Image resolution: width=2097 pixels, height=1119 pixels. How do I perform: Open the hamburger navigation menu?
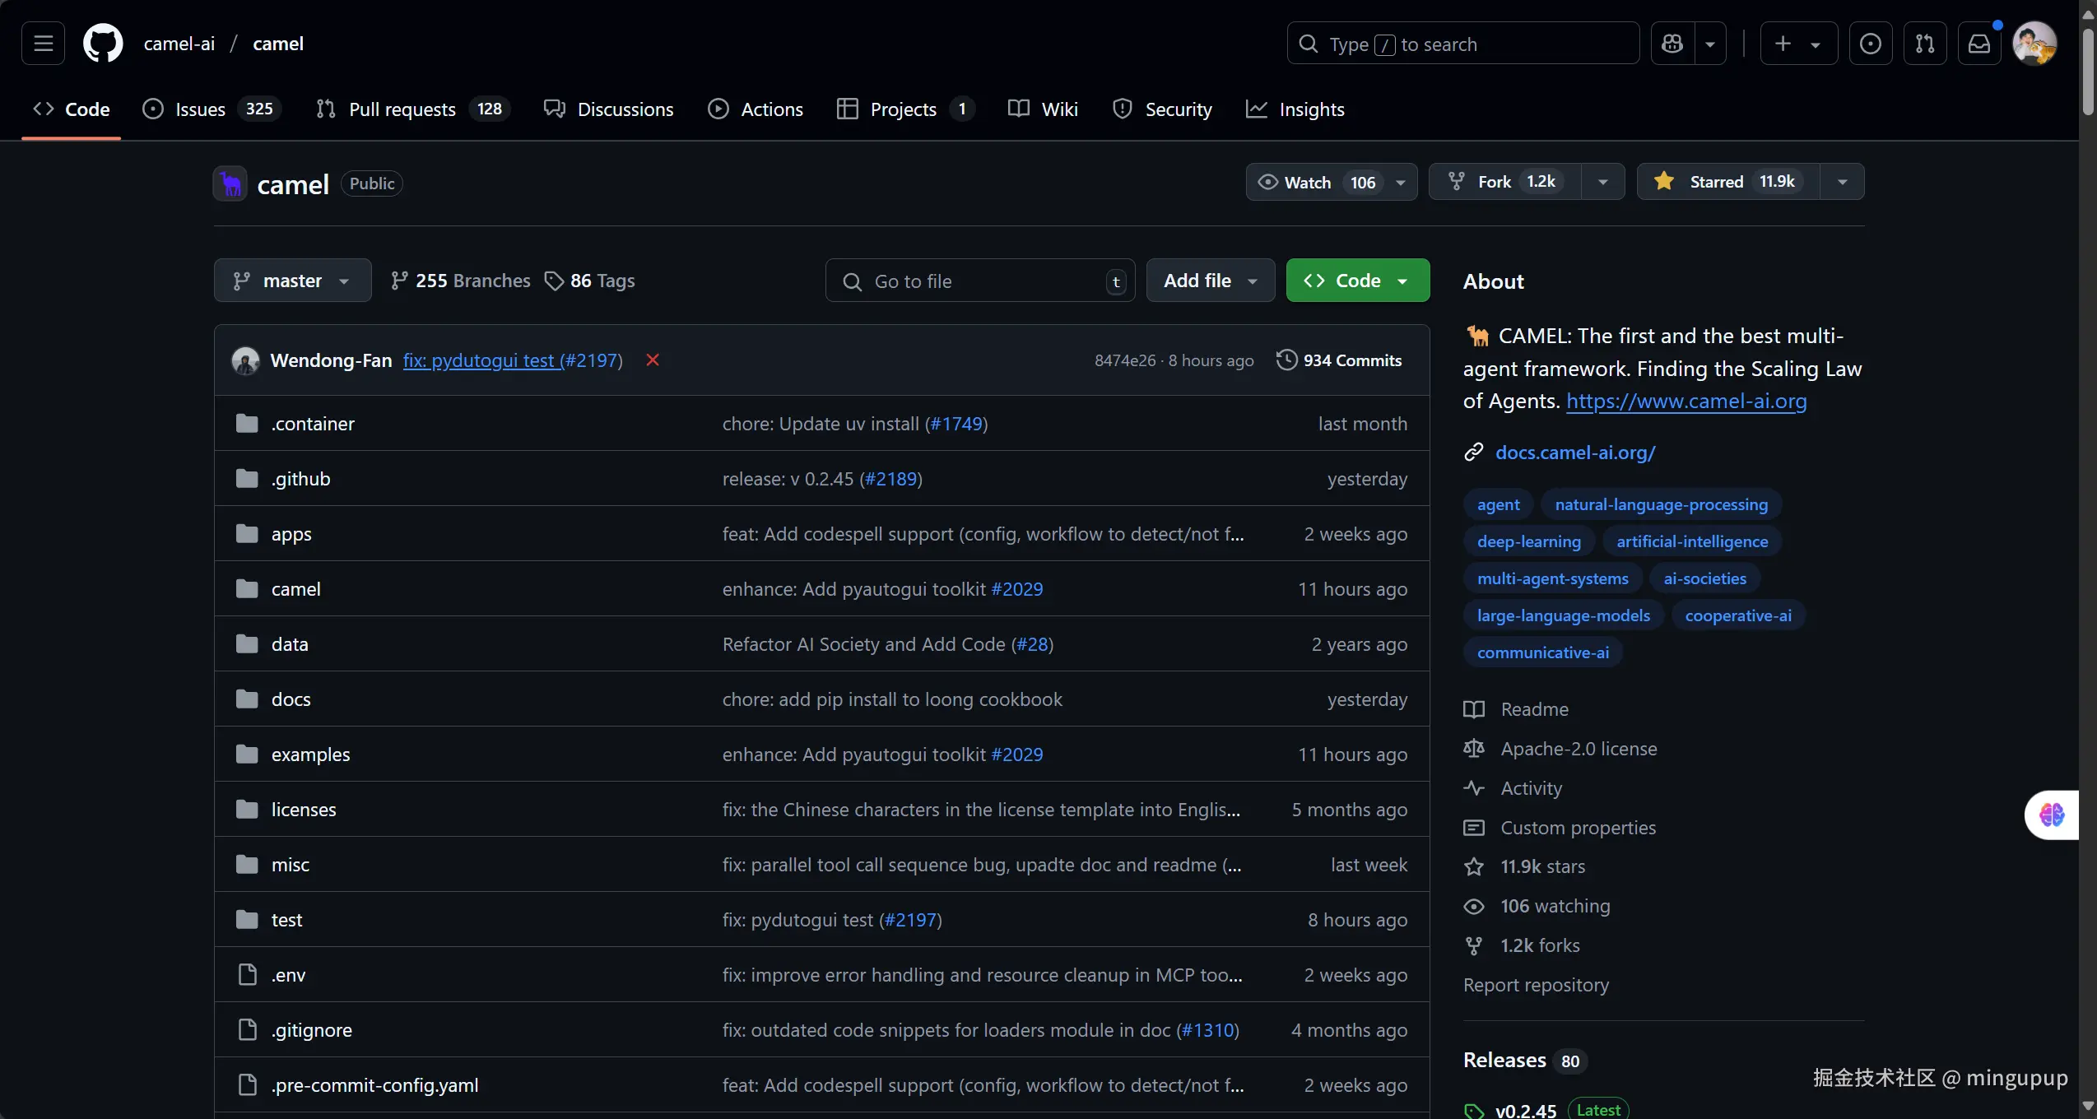click(x=43, y=44)
